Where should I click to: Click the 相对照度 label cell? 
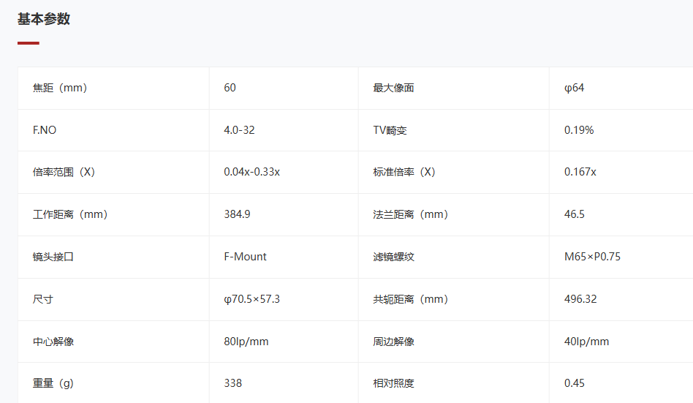click(453, 383)
